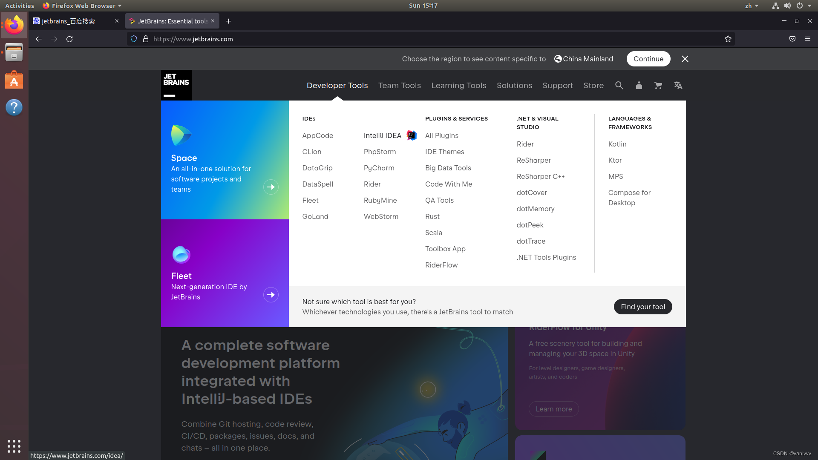Expand the Firefox Web Browser top-bar menu

pos(82,6)
